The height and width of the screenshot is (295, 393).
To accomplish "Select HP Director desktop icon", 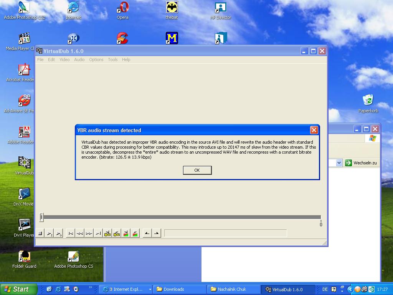I will coord(221,10).
